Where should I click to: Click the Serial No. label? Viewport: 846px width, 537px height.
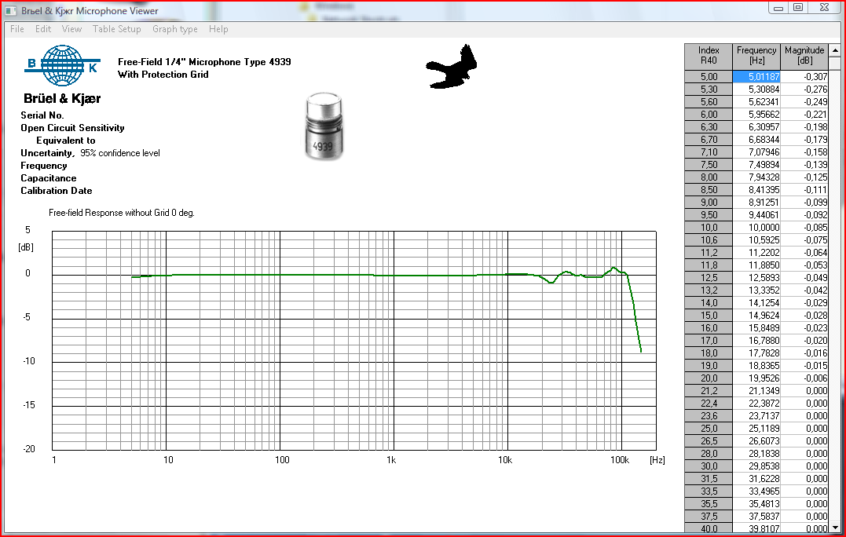tap(42, 115)
